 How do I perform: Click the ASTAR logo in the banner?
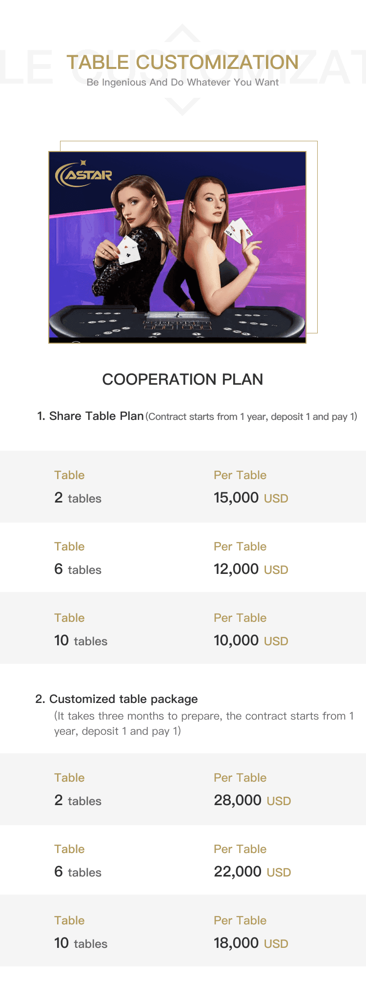[84, 174]
